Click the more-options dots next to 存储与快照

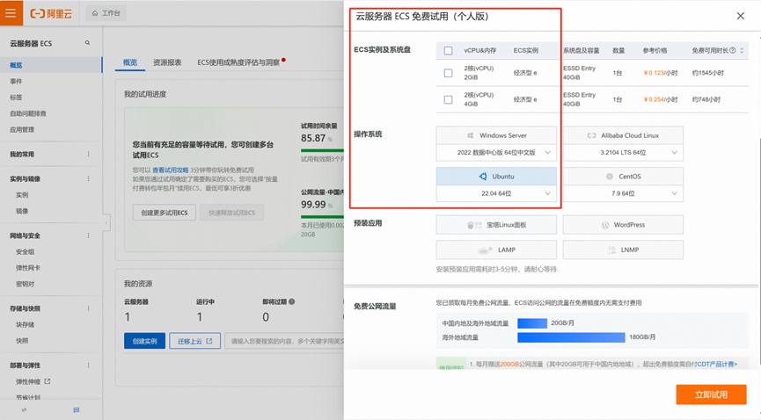point(88,308)
